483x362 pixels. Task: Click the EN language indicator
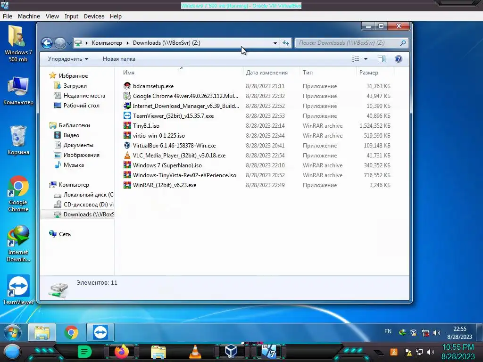pos(388,331)
